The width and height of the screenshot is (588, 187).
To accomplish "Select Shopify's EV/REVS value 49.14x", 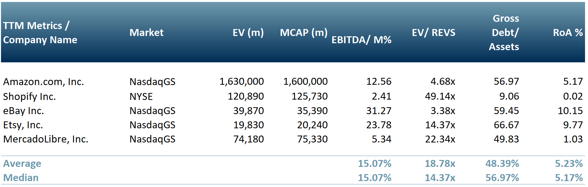I will 440,96.
